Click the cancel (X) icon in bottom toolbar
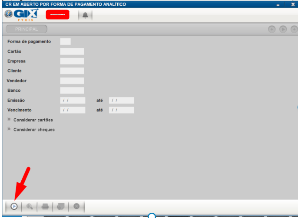The image size is (298, 218). [x=76, y=206]
